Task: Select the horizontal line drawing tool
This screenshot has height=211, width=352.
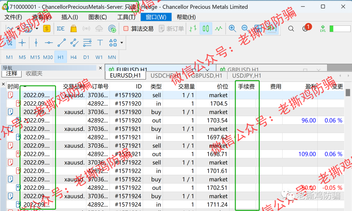Action: click(x=49, y=42)
